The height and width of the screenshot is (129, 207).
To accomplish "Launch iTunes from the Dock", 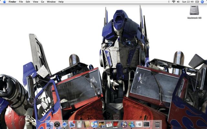I will (94, 124).
